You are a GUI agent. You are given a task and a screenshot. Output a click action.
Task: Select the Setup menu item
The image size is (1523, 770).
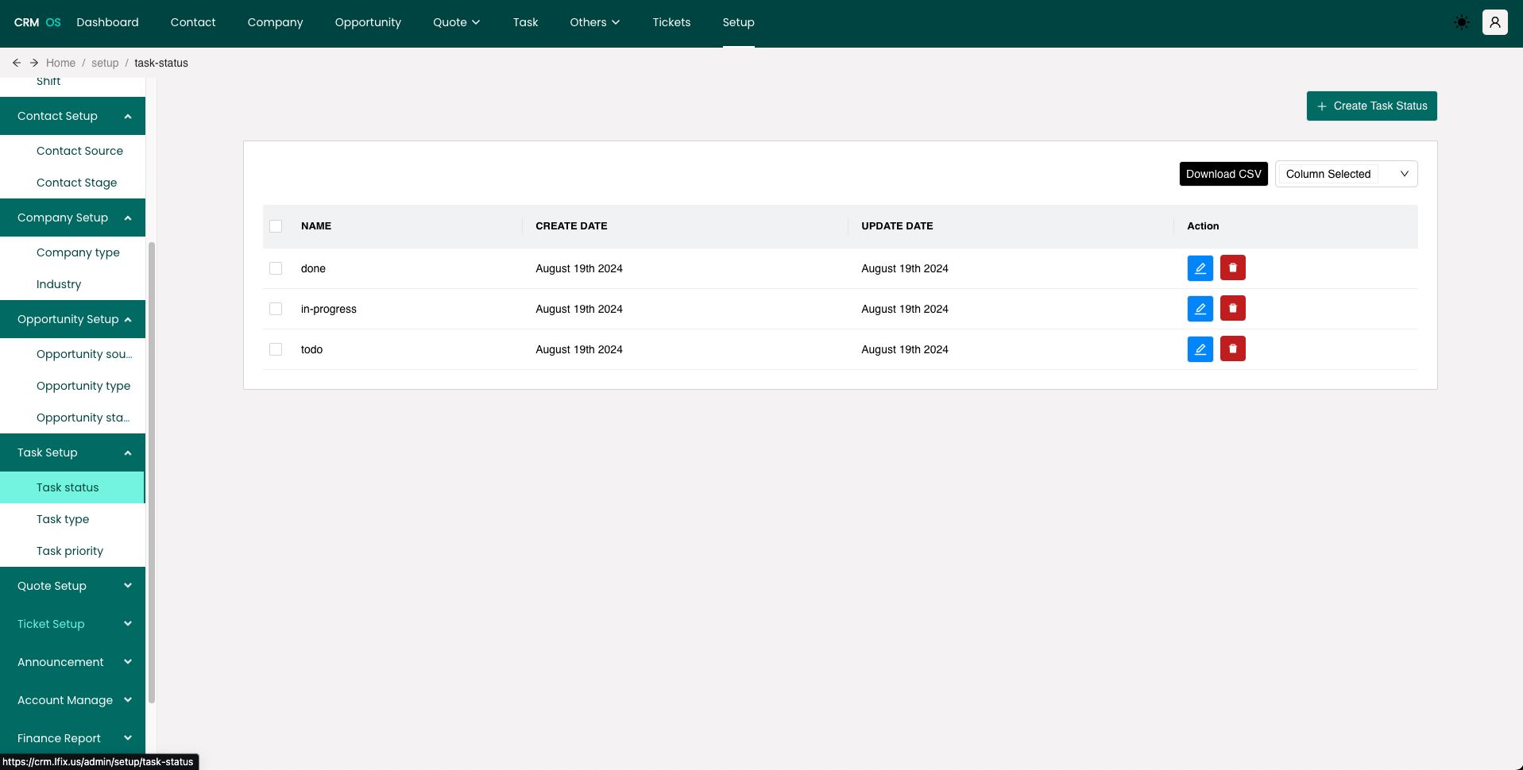[738, 22]
